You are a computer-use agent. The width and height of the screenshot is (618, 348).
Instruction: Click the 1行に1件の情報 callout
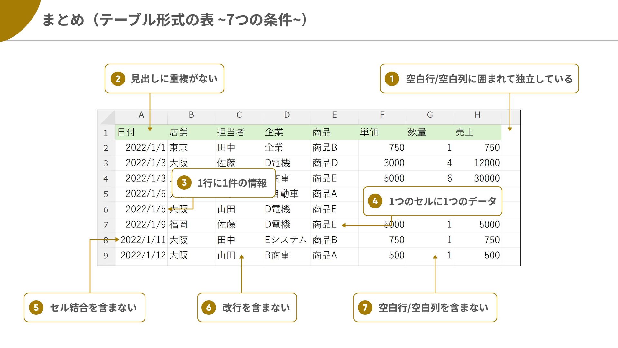click(x=224, y=183)
